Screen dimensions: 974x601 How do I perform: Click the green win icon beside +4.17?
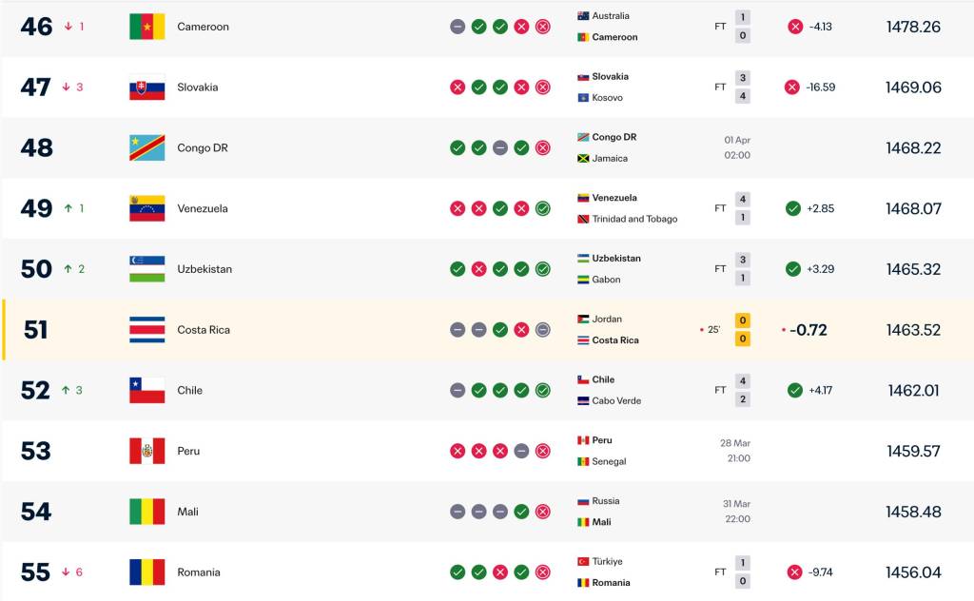tap(793, 390)
